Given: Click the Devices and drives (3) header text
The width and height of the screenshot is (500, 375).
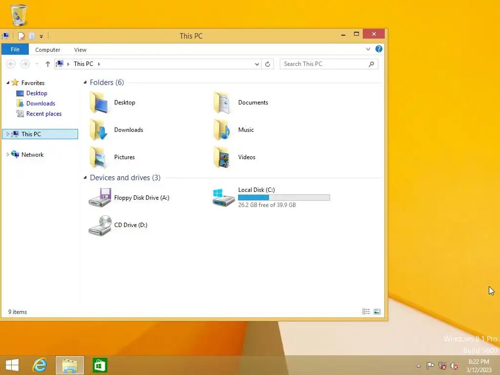Looking at the screenshot, I should coord(125,178).
